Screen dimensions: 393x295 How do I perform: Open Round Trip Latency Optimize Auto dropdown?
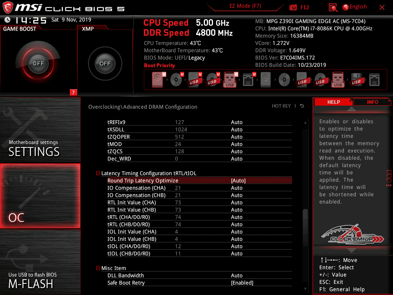point(238,181)
